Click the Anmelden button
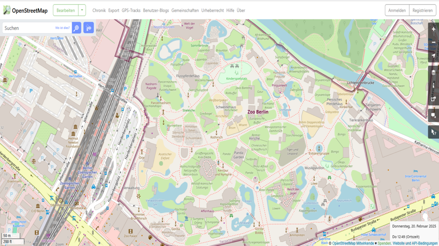Viewport: 439px width, 246px height. 397,10
